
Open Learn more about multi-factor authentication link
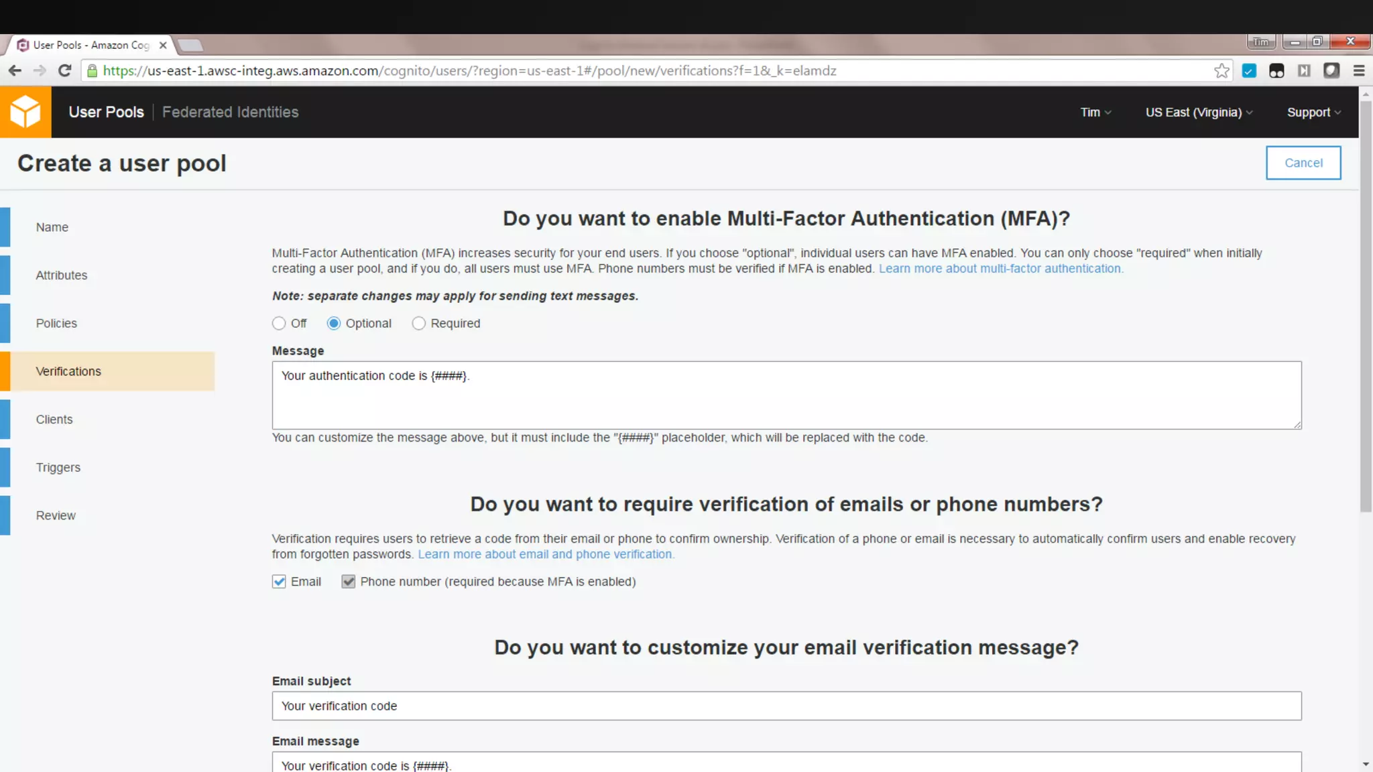(1000, 269)
